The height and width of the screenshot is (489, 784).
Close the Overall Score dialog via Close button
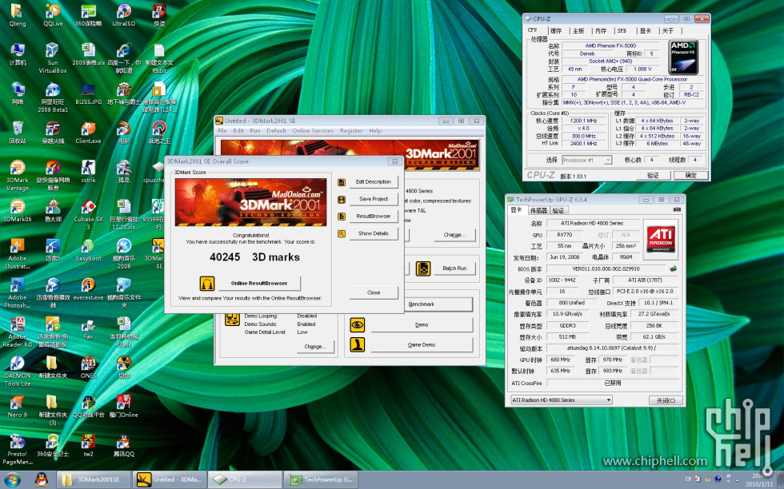374,292
